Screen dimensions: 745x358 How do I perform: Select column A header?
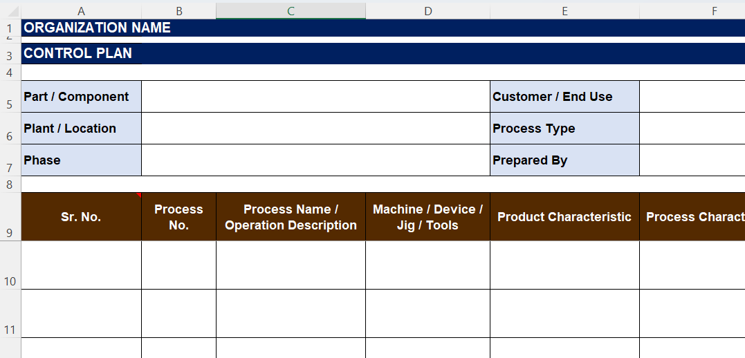[81, 11]
